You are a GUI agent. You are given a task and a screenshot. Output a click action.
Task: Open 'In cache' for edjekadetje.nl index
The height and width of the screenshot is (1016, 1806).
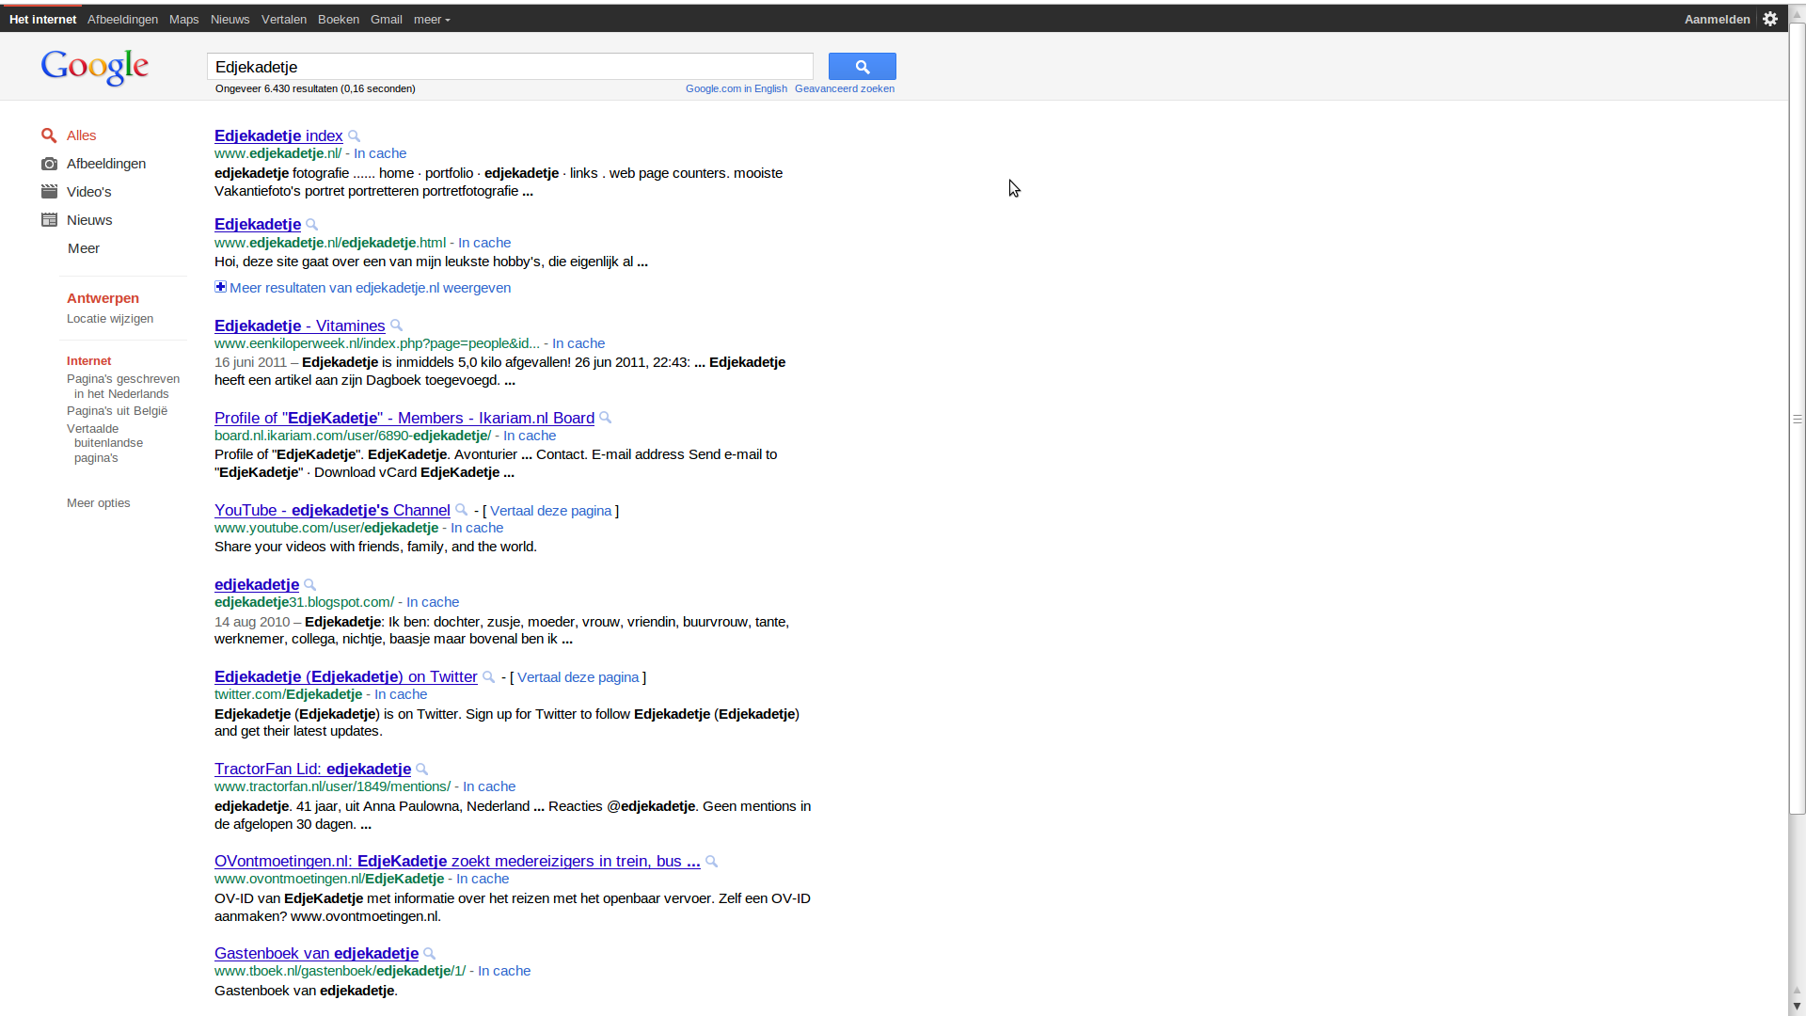tap(380, 153)
